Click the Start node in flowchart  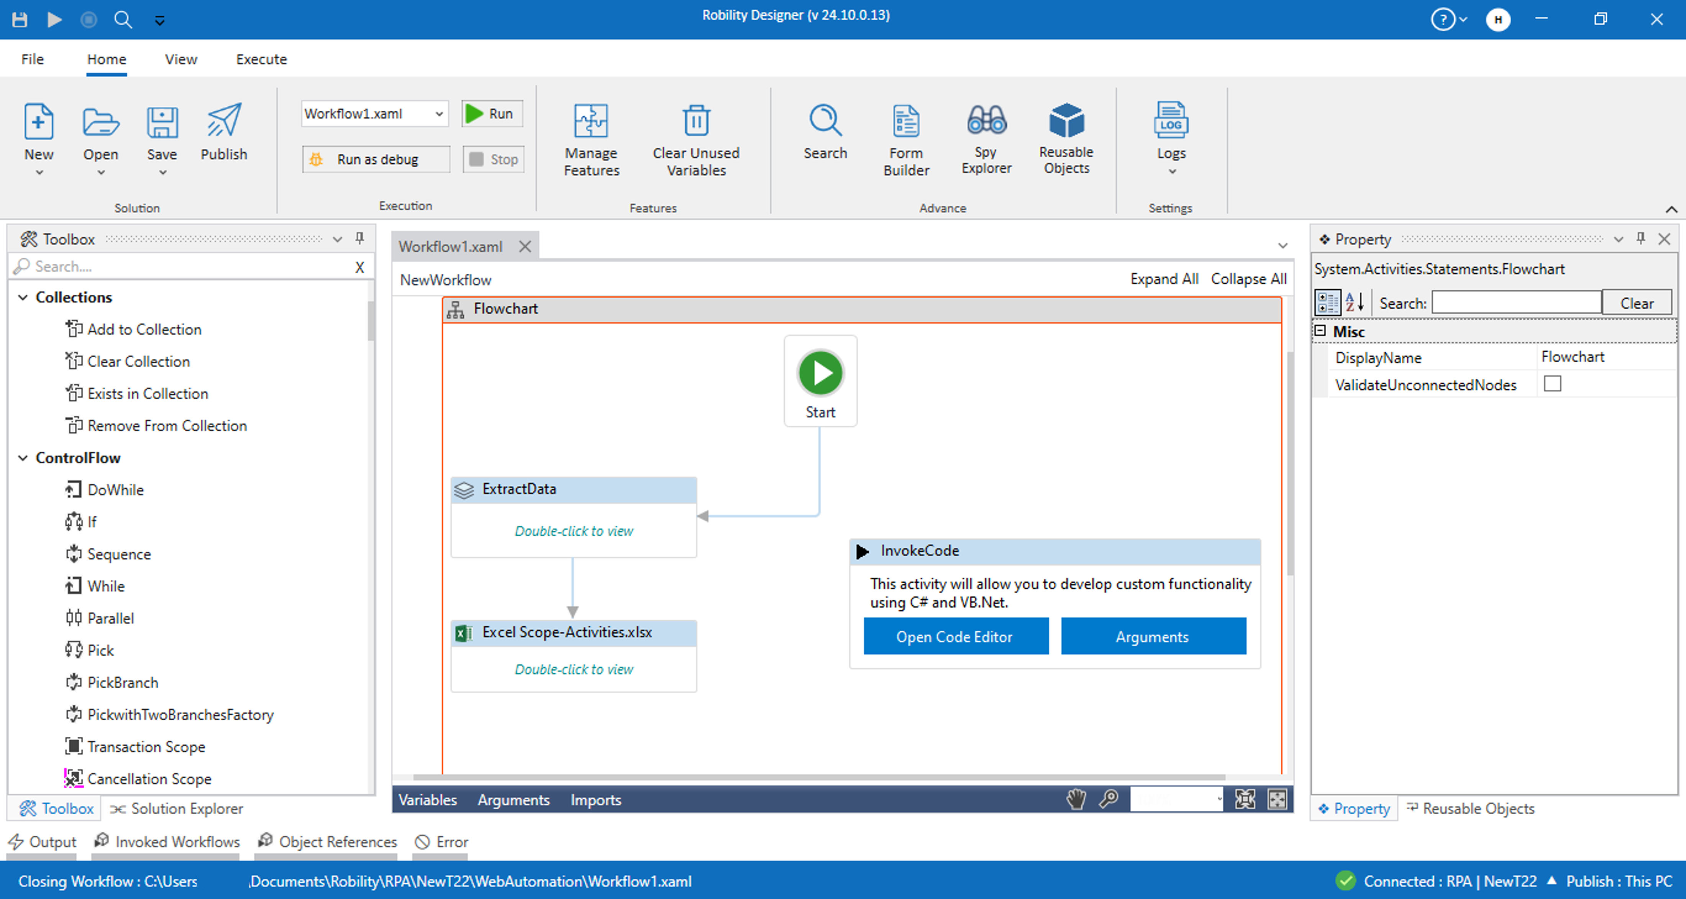[x=820, y=381]
